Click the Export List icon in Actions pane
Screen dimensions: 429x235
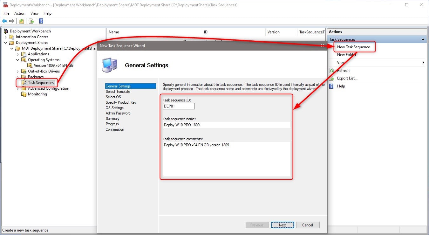coord(332,78)
